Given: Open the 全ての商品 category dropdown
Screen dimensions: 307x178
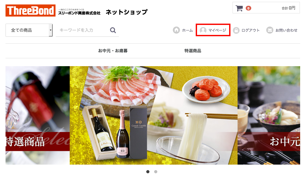Looking at the screenshot, I should [x=29, y=30].
